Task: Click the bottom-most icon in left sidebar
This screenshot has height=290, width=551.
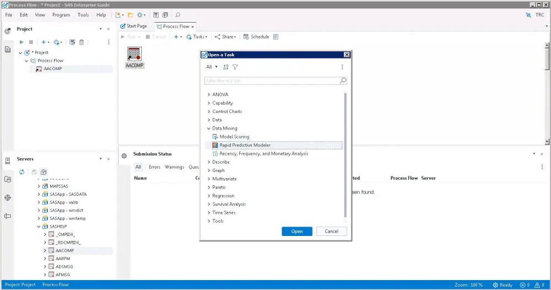Action: tap(8, 216)
